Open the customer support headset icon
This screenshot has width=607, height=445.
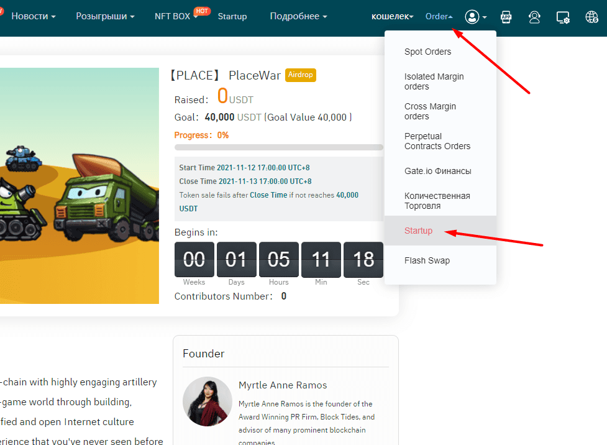click(x=534, y=17)
